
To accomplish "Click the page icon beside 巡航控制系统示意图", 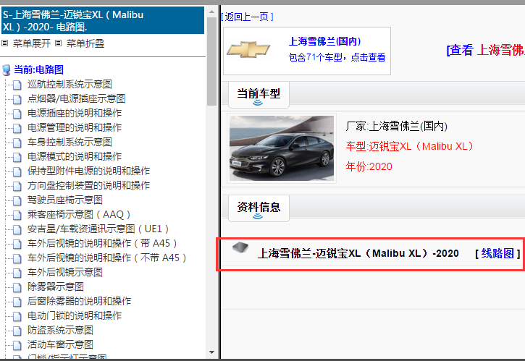I will click(x=17, y=85).
